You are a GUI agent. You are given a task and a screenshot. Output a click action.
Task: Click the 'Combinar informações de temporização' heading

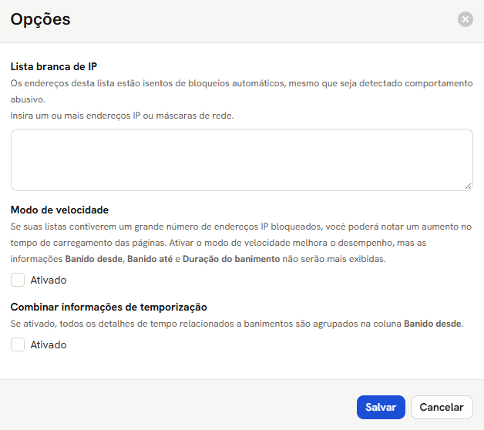pyautogui.click(x=109, y=307)
